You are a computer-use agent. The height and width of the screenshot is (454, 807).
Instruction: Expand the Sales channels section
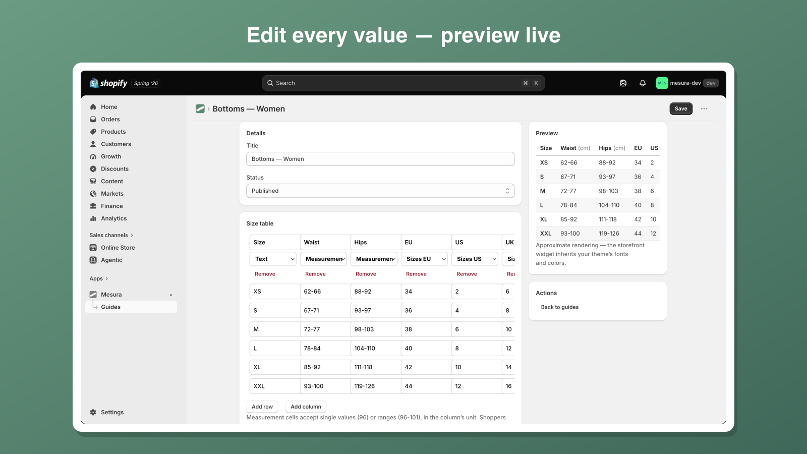(x=111, y=235)
